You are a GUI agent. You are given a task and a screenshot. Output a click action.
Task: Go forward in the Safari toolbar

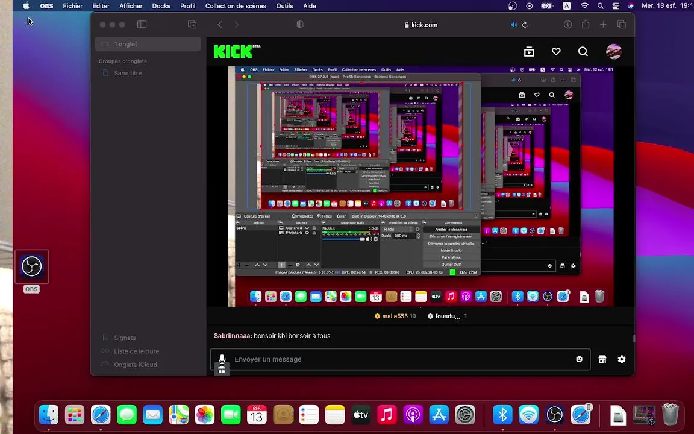tap(236, 24)
